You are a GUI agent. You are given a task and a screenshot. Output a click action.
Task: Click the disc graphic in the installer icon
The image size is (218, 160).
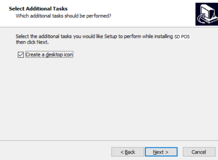click(x=199, y=19)
